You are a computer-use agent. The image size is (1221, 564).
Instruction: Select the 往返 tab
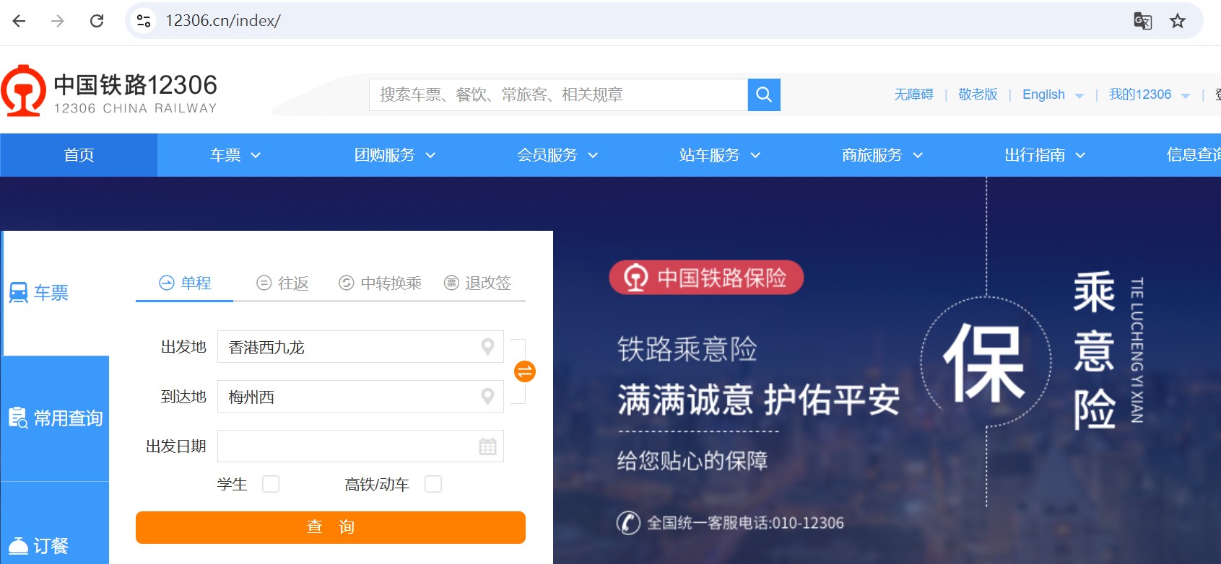[x=283, y=283]
